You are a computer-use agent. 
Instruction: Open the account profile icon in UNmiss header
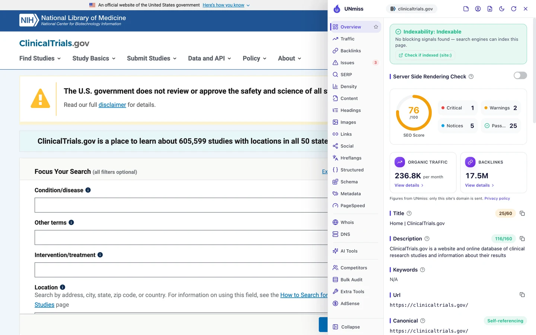(478, 9)
